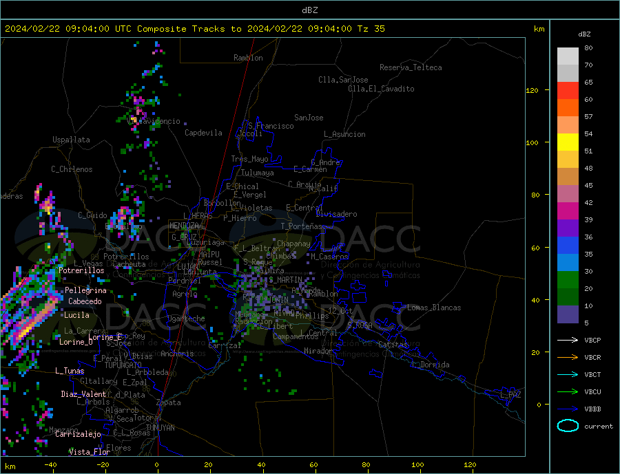Click the cyan 'current' ellipse legend icon
Screen dimensions: 620x474
[568, 426]
